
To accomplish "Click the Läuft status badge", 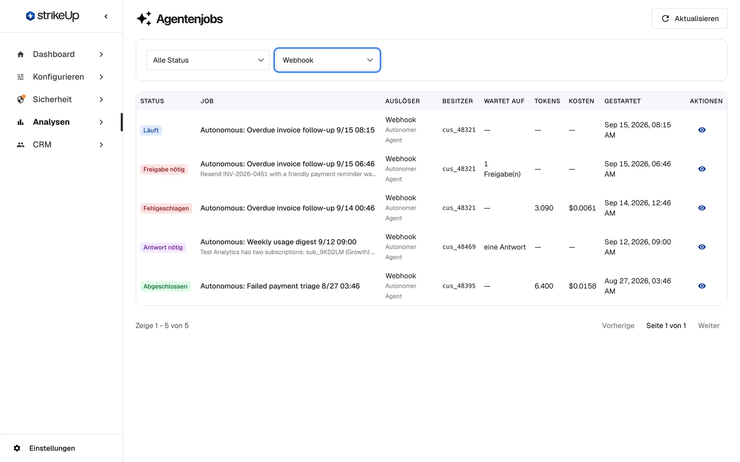I will point(151,130).
